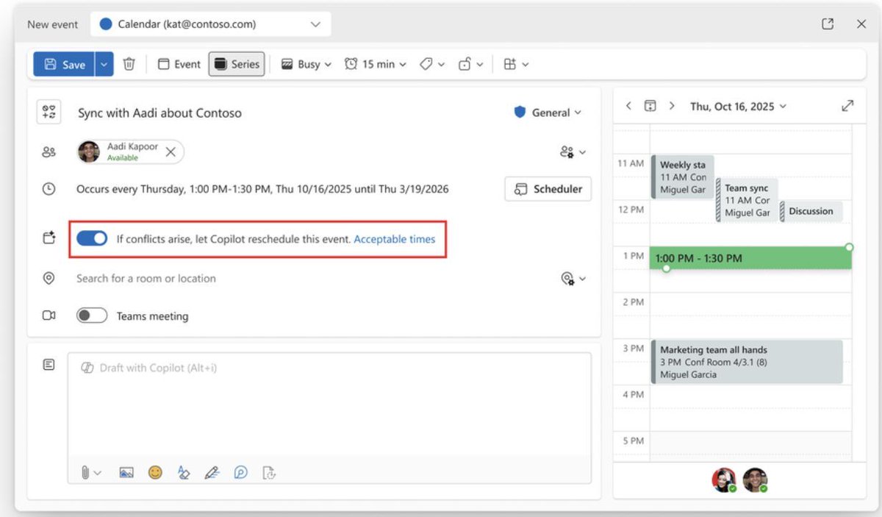
Task: Open the General sensitivity label dropdown
Action: (x=548, y=113)
